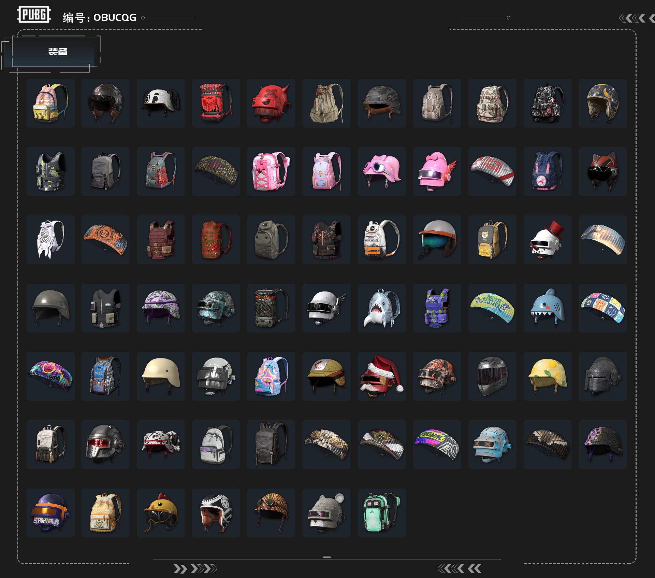Viewport: 655px width, 578px height.
Task: Select the Santa hat helmet
Action: [382, 376]
